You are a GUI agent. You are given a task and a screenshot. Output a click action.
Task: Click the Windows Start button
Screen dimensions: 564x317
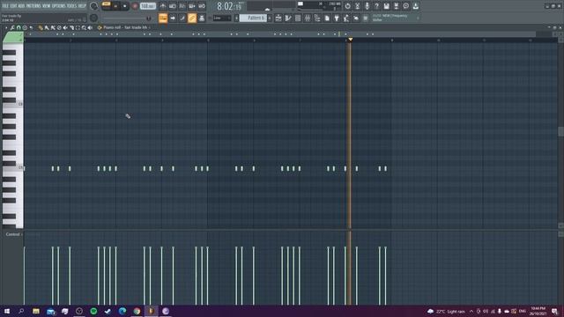(7, 311)
